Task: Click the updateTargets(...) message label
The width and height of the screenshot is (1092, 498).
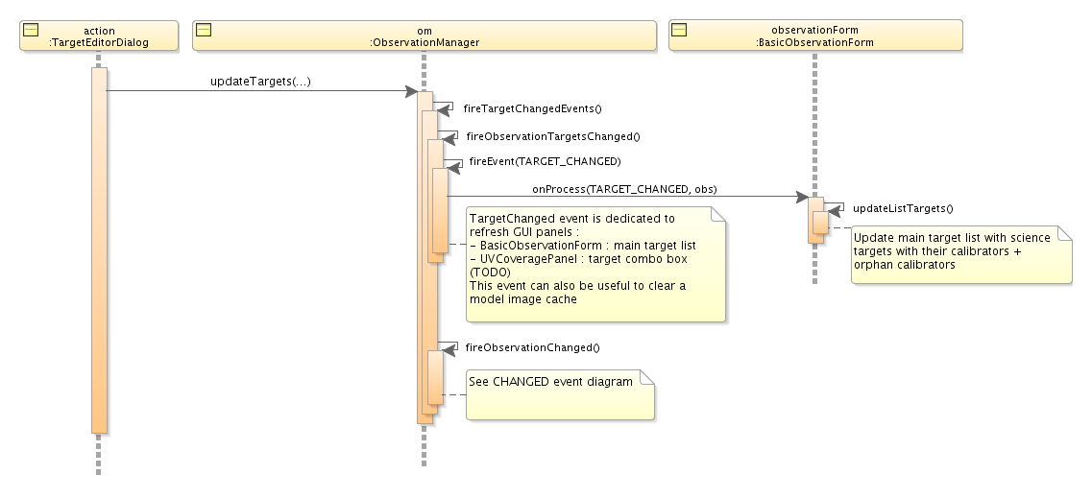Action: point(260,82)
